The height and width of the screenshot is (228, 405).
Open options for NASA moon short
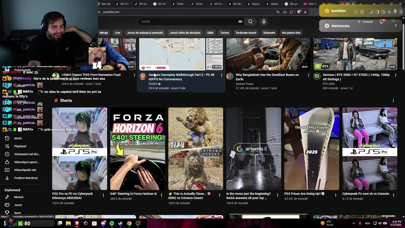point(277,195)
